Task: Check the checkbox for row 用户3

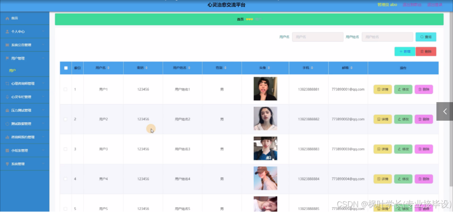Action: click(65, 149)
